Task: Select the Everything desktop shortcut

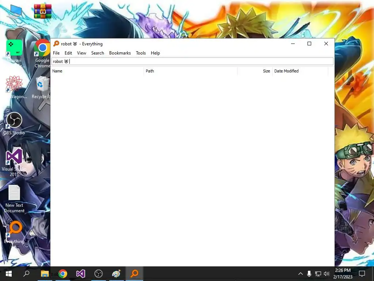Action: point(15,232)
